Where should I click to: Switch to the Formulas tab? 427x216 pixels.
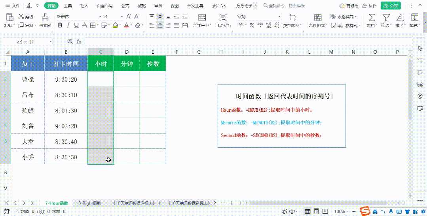[125, 6]
